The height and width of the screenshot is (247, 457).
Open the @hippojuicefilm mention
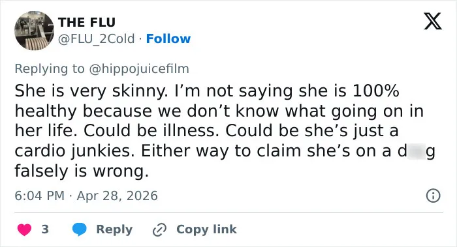coord(138,69)
